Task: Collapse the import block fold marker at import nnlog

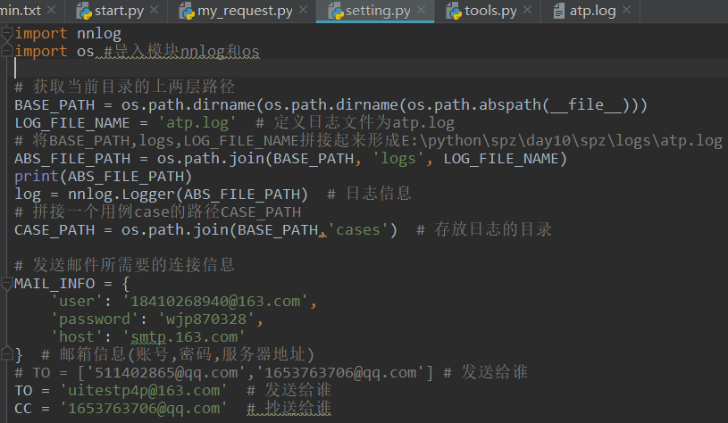Action: pos(6,33)
